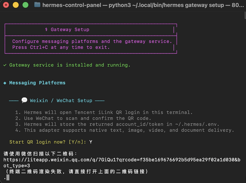The height and width of the screenshot is (183, 246).
Task: Click the green checkmark before Gateway service
Action: tap(5, 65)
